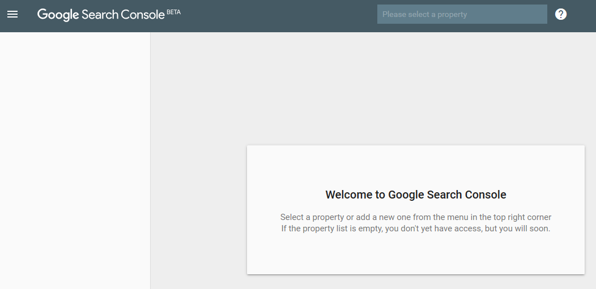Click empty header area between logo and selector

click(x=278, y=15)
